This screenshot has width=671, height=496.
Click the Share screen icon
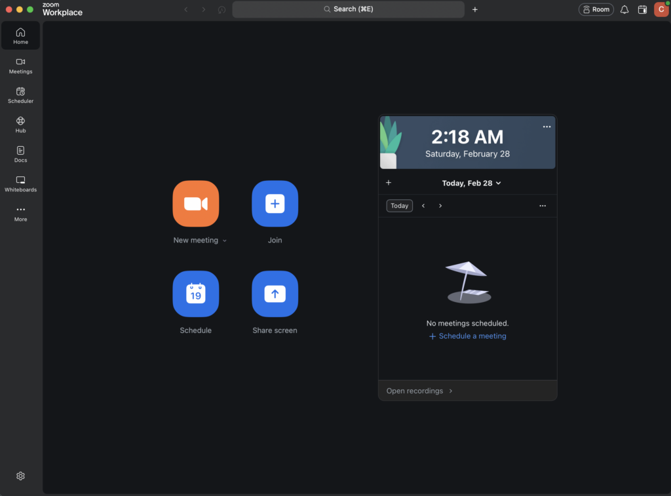[x=275, y=294]
